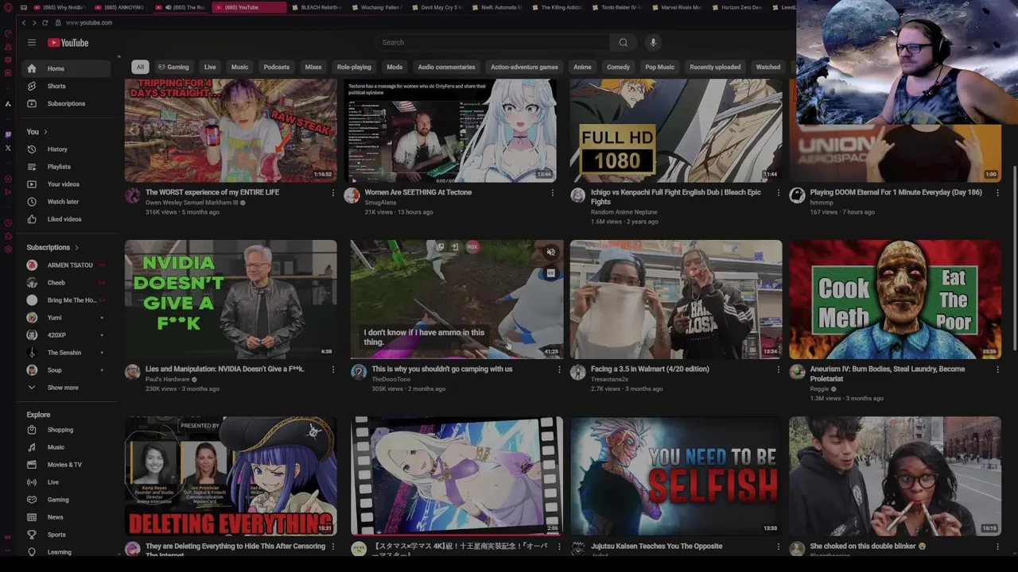Open Playlists in the sidebar

[66, 167]
